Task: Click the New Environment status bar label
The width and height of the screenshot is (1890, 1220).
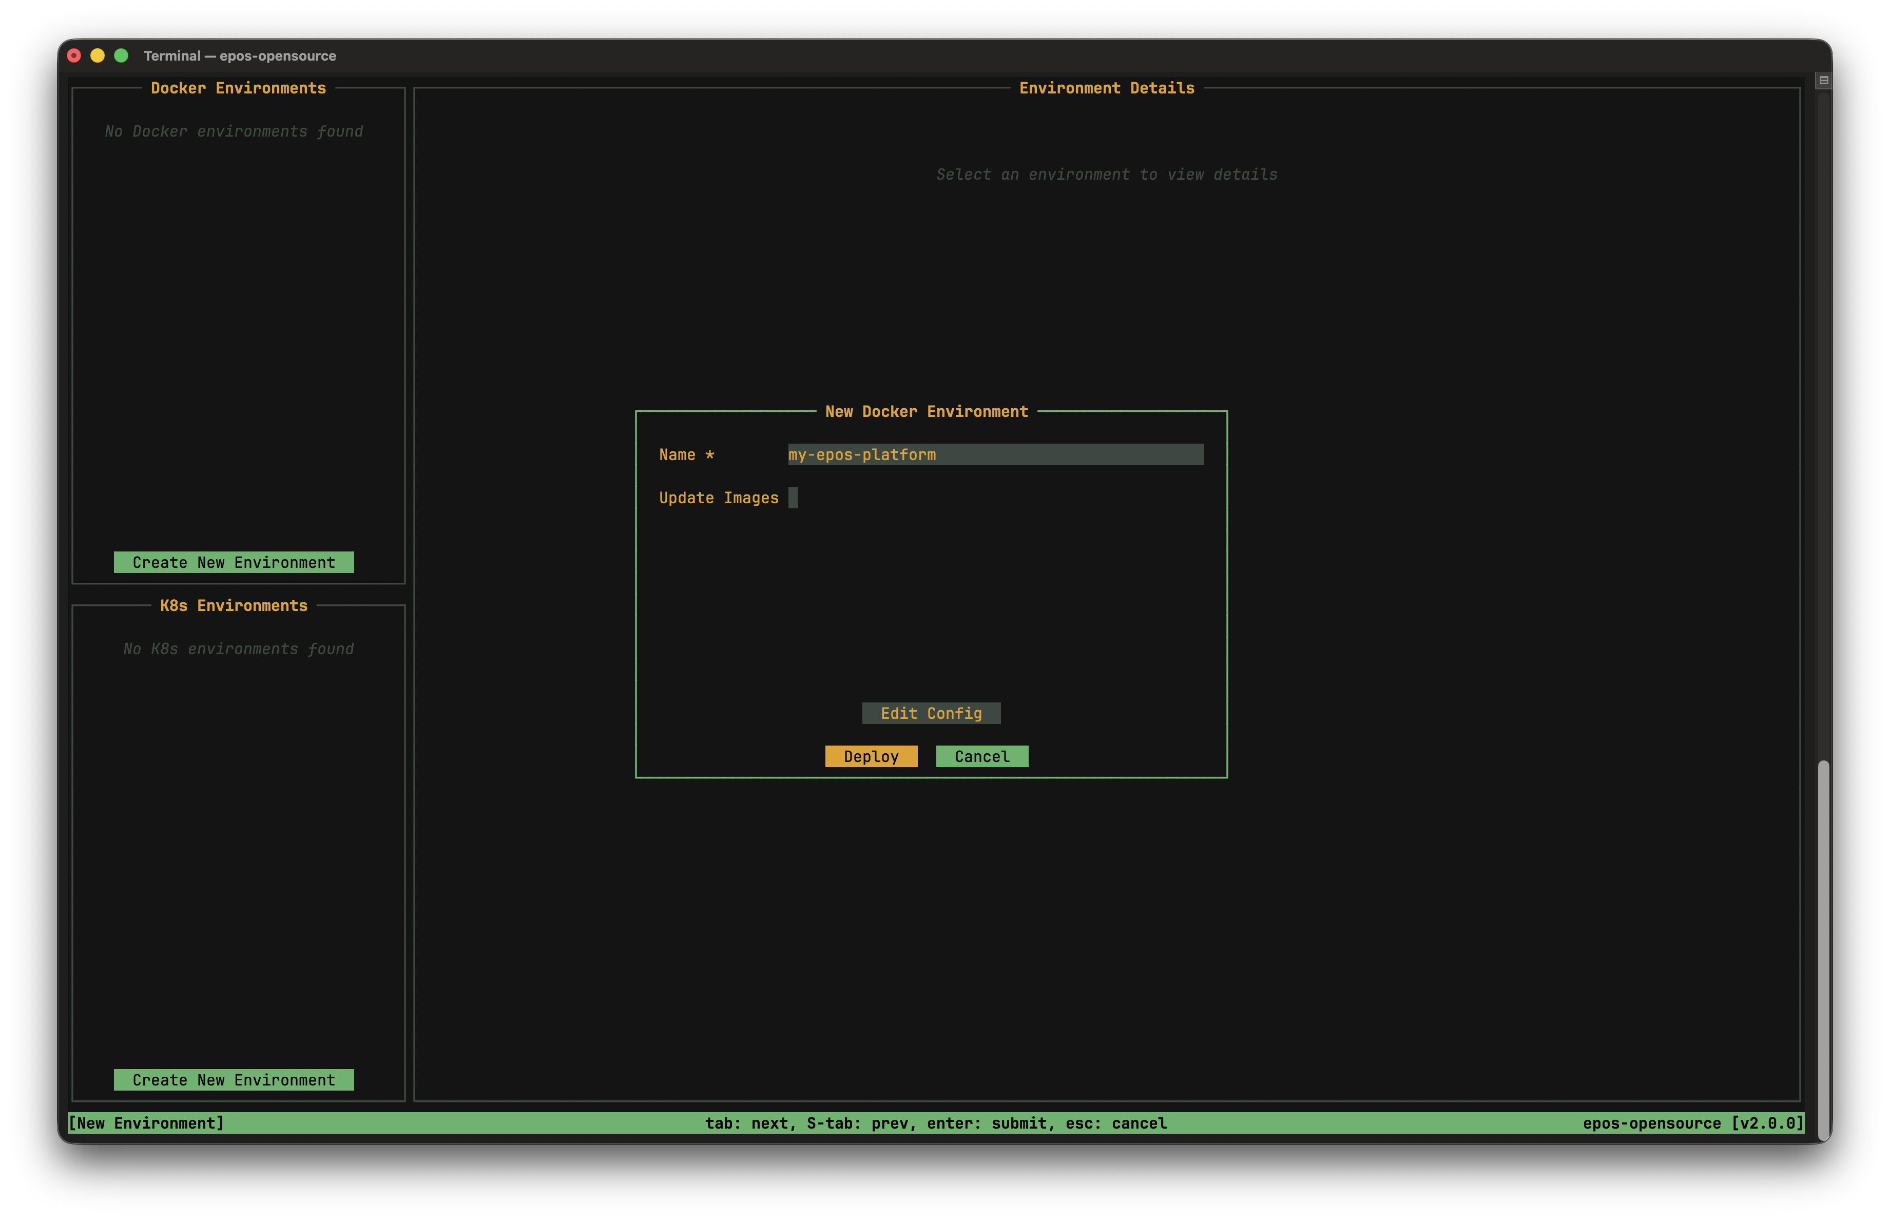Action: click(146, 1122)
